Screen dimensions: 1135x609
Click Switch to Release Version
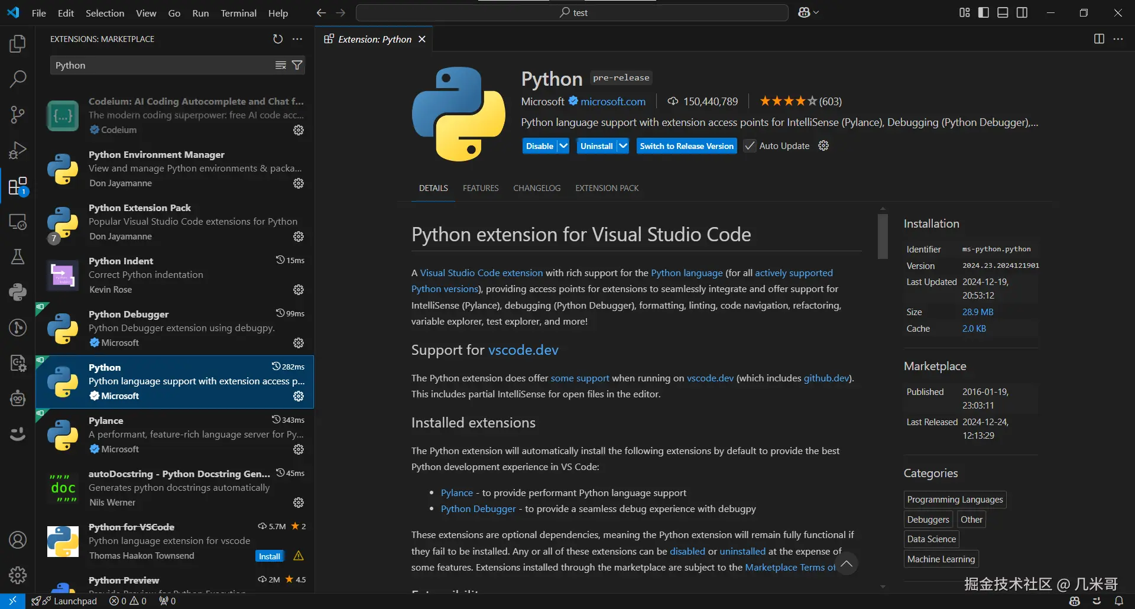pos(686,145)
